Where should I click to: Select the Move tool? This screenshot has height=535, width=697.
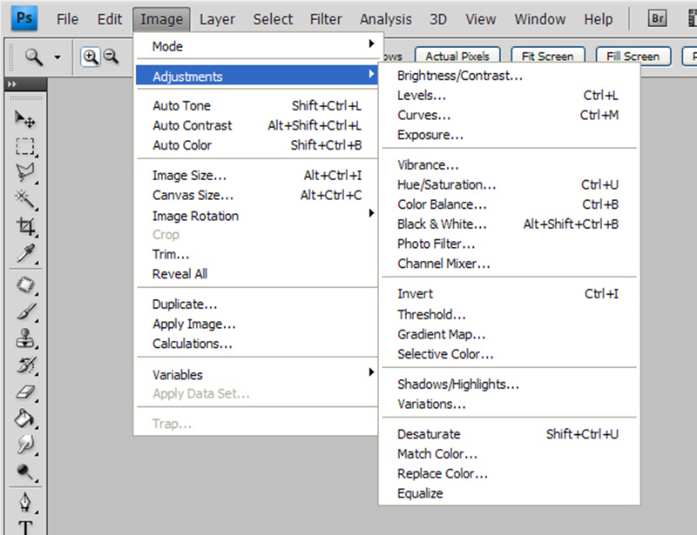[25, 119]
